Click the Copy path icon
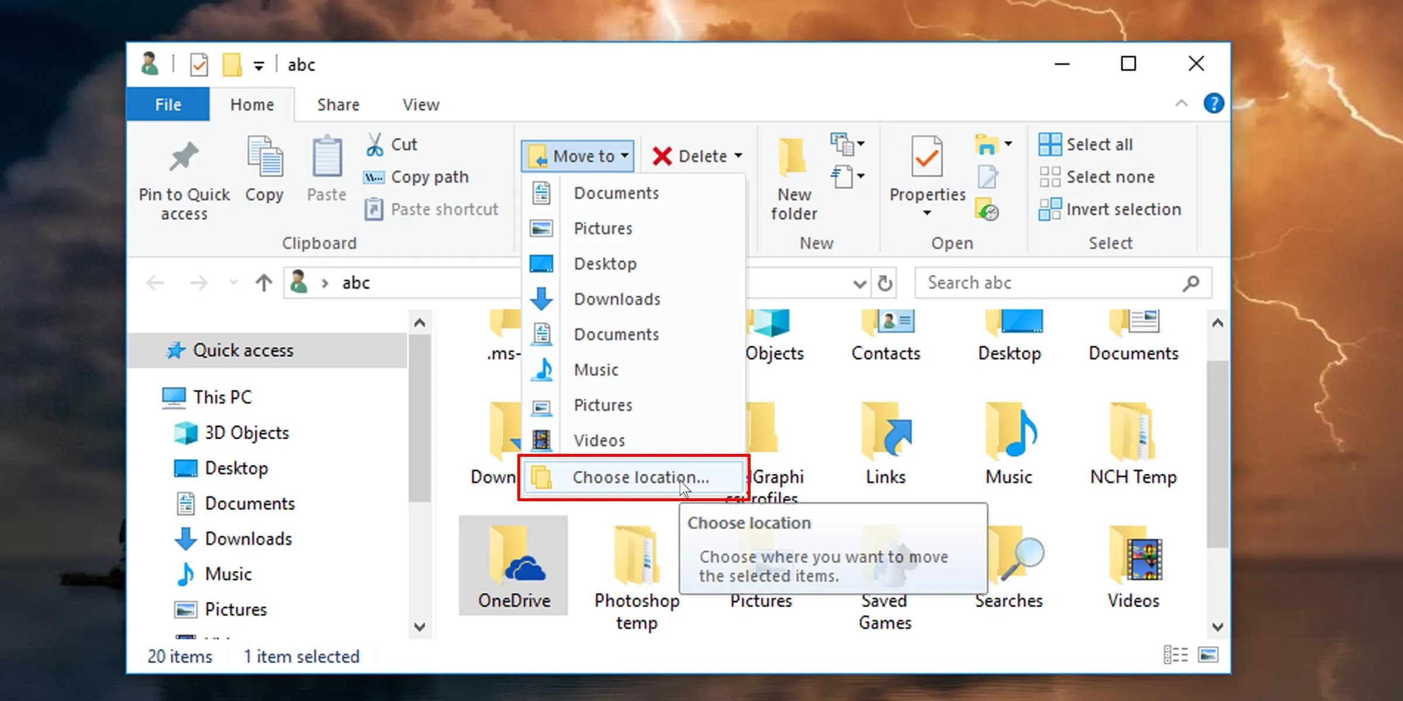1403x701 pixels. 374,177
